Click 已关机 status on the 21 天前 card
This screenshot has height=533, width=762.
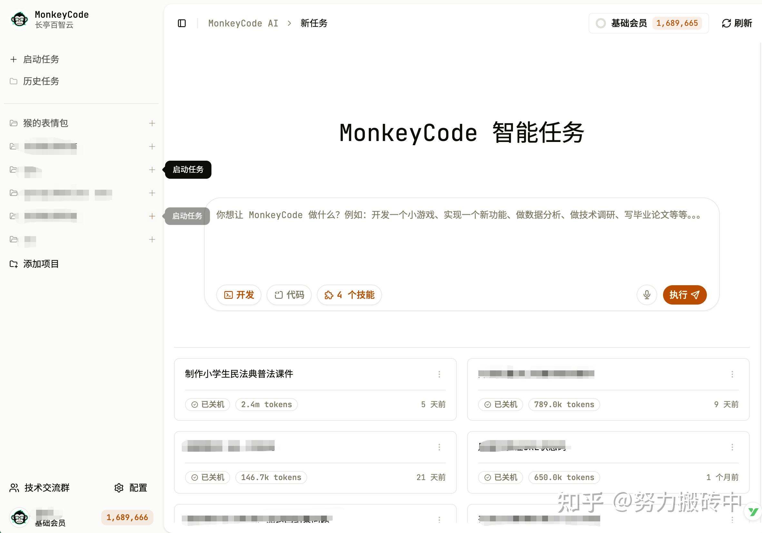coord(208,478)
